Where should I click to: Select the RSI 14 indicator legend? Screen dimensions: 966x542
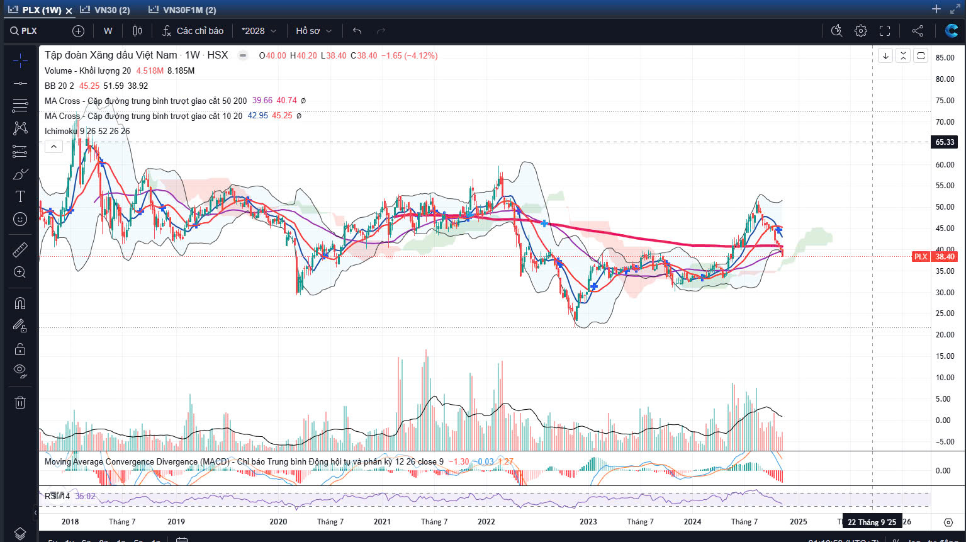click(x=57, y=496)
